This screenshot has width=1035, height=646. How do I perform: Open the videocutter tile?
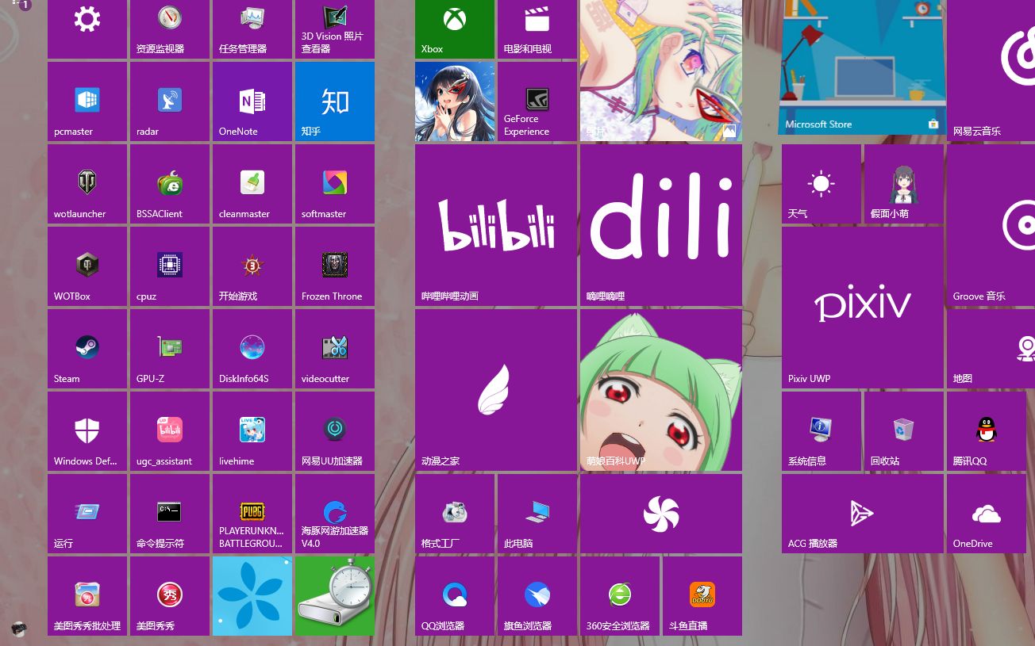click(x=335, y=349)
